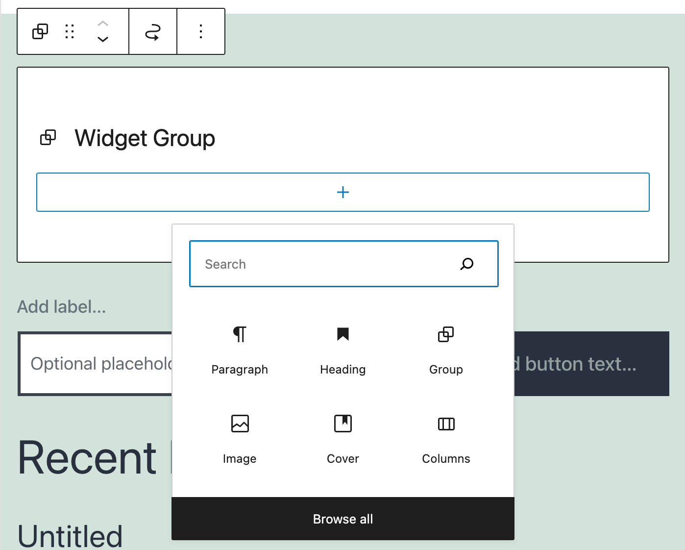Click the Widget Group title label
The height and width of the screenshot is (550, 685).
pos(145,138)
